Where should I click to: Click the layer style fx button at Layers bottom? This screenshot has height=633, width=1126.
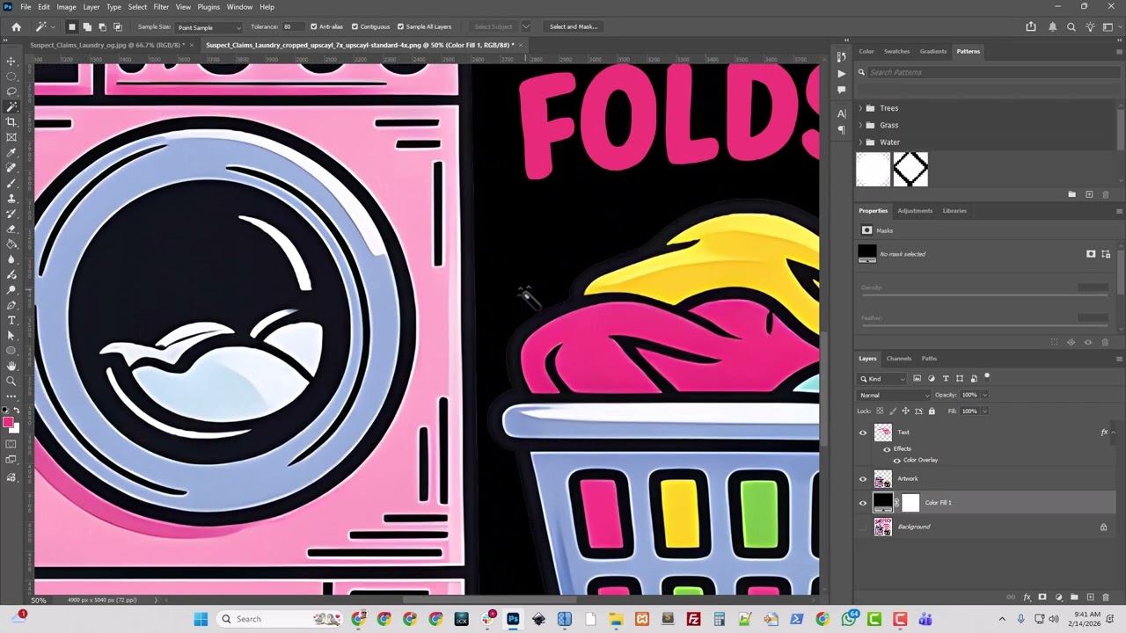point(1027,597)
